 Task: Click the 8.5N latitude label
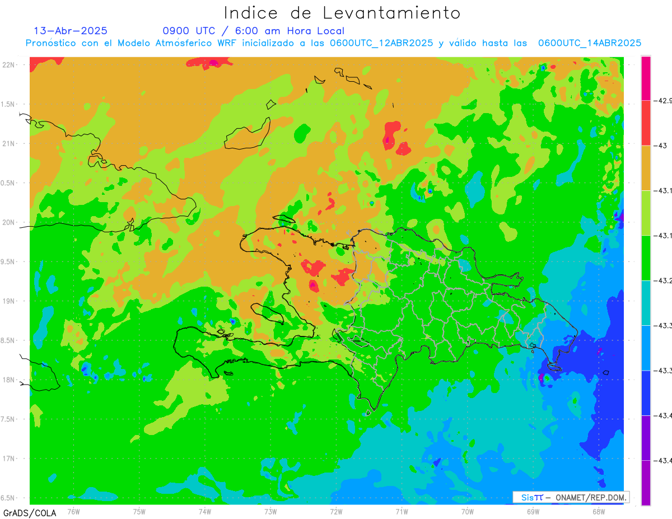(x=8, y=340)
